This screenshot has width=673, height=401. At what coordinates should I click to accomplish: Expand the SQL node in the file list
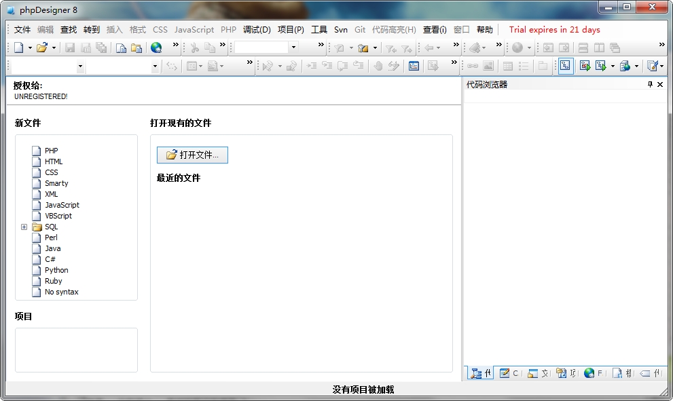click(24, 227)
